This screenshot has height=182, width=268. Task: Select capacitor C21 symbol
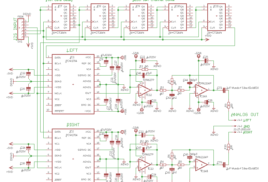143,61
